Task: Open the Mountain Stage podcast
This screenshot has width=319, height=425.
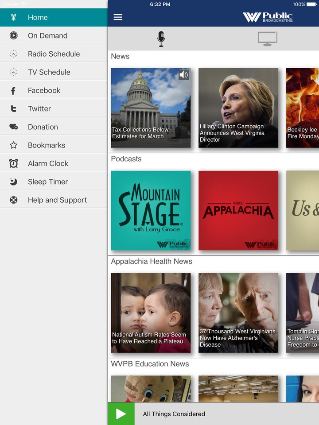Action: [151, 210]
